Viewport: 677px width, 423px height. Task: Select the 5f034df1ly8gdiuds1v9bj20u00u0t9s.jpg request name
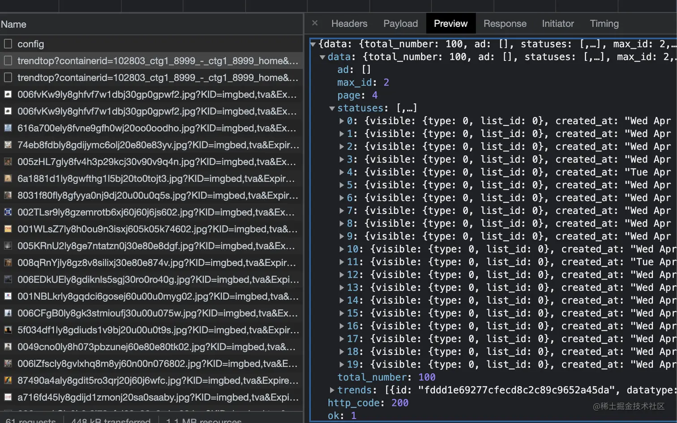coord(158,330)
